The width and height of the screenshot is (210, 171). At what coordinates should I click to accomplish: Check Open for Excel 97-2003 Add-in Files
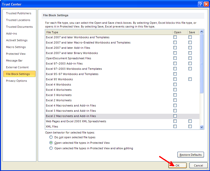pyautogui.click(x=175, y=63)
